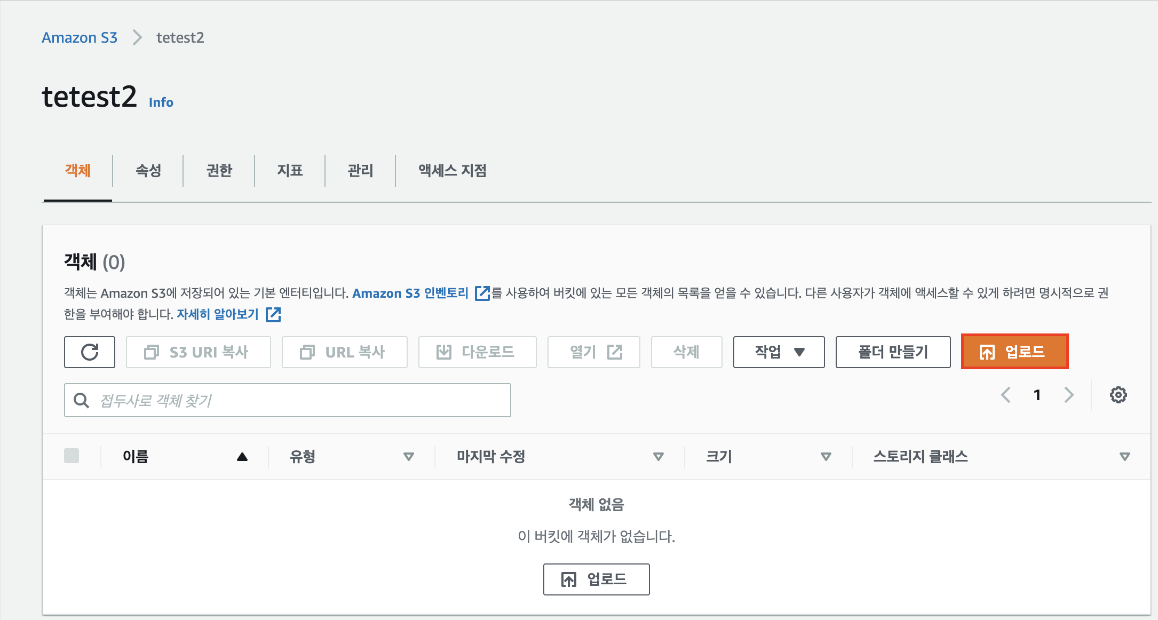Open the 속성 tab
Image resolution: width=1158 pixels, height=620 pixels.
click(x=148, y=171)
